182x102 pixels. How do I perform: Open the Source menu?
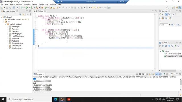click(x=12, y=5)
